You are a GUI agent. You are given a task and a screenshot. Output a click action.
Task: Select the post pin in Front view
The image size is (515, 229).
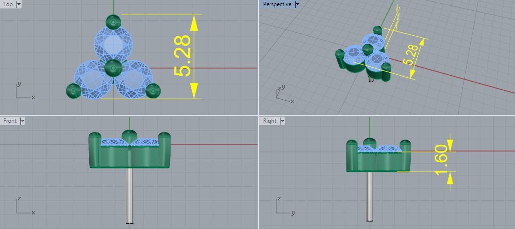130,196
